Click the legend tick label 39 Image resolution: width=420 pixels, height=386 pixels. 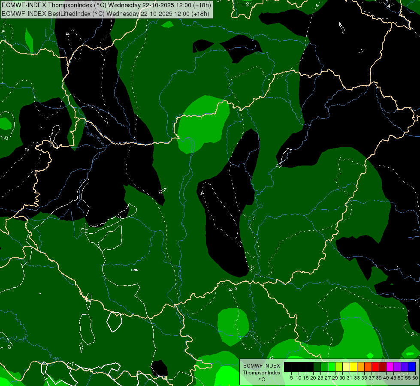pos(379,378)
